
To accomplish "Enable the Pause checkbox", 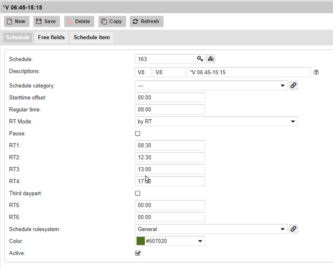I will tap(138, 134).
